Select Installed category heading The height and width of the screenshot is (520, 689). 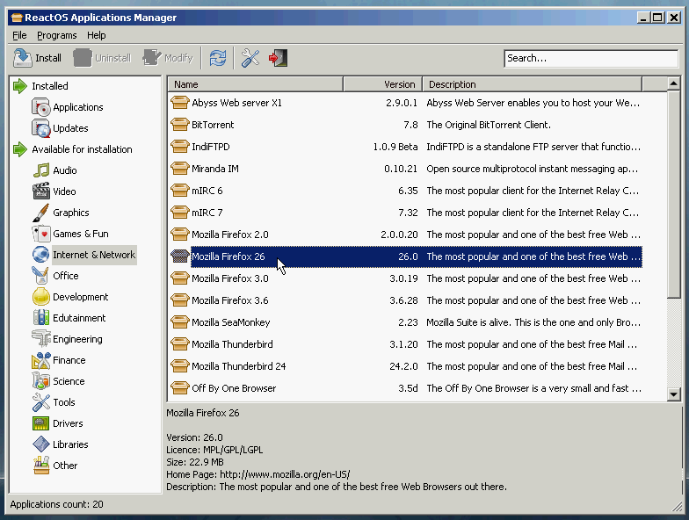49,86
